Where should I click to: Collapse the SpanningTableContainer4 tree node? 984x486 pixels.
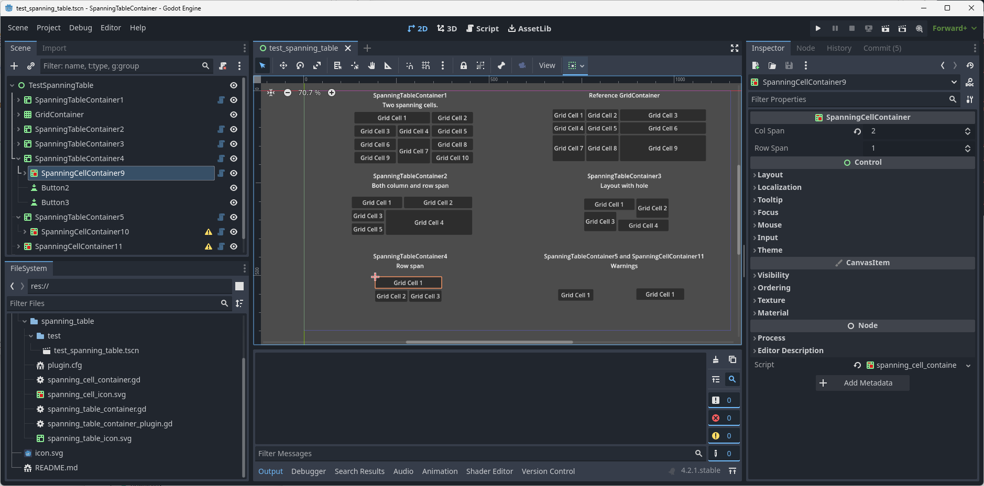[18, 159]
